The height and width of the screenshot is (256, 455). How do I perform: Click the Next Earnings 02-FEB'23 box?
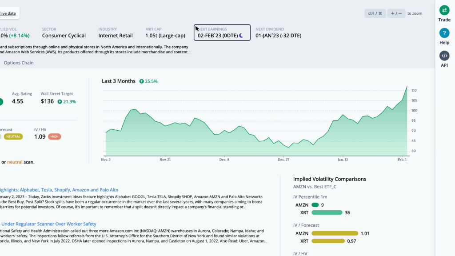click(x=222, y=32)
